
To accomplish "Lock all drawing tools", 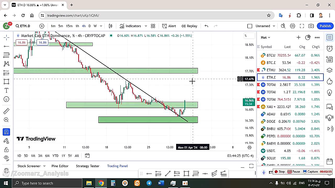I will [7, 150].
